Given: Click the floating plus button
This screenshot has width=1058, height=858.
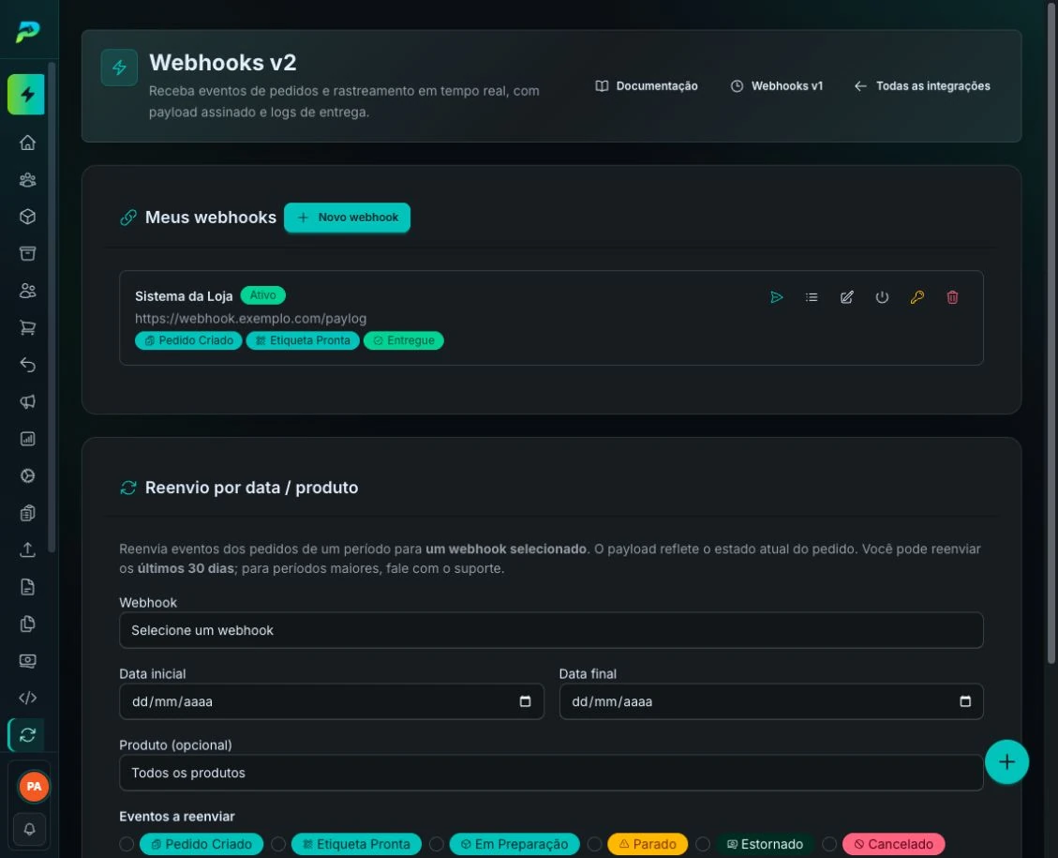Looking at the screenshot, I should coord(1006,762).
